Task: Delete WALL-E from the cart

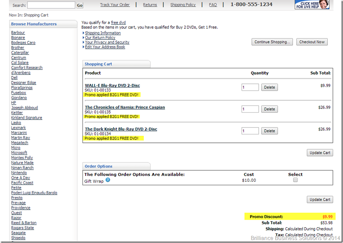Action: tap(269, 87)
